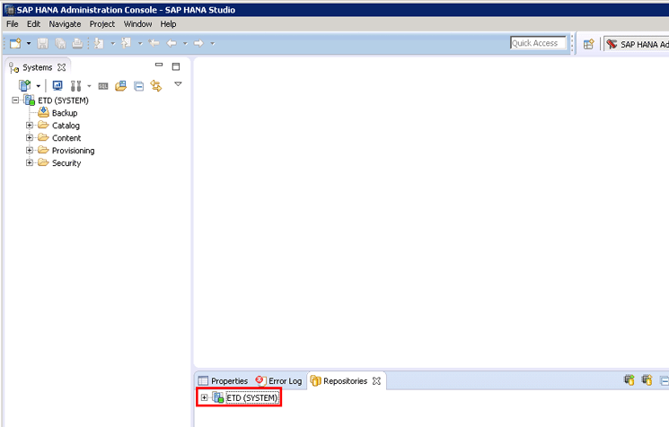Viewport: 669px width, 427px height.
Task: Open the Navigate menu
Action: [65, 24]
